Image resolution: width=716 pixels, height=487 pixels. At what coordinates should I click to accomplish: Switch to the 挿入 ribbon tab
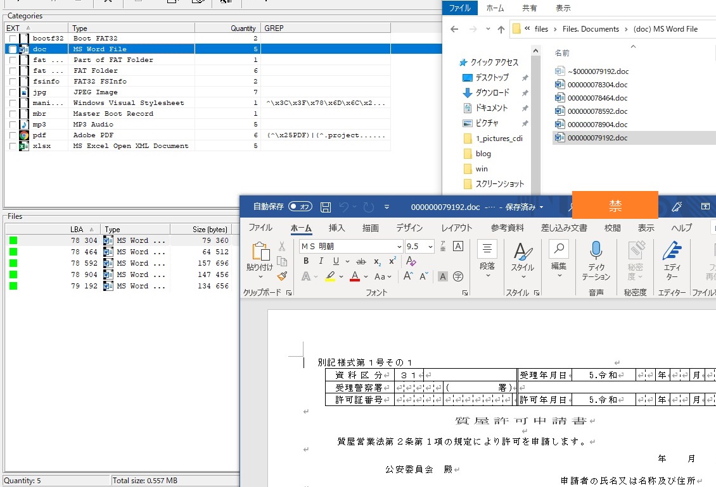tap(336, 228)
